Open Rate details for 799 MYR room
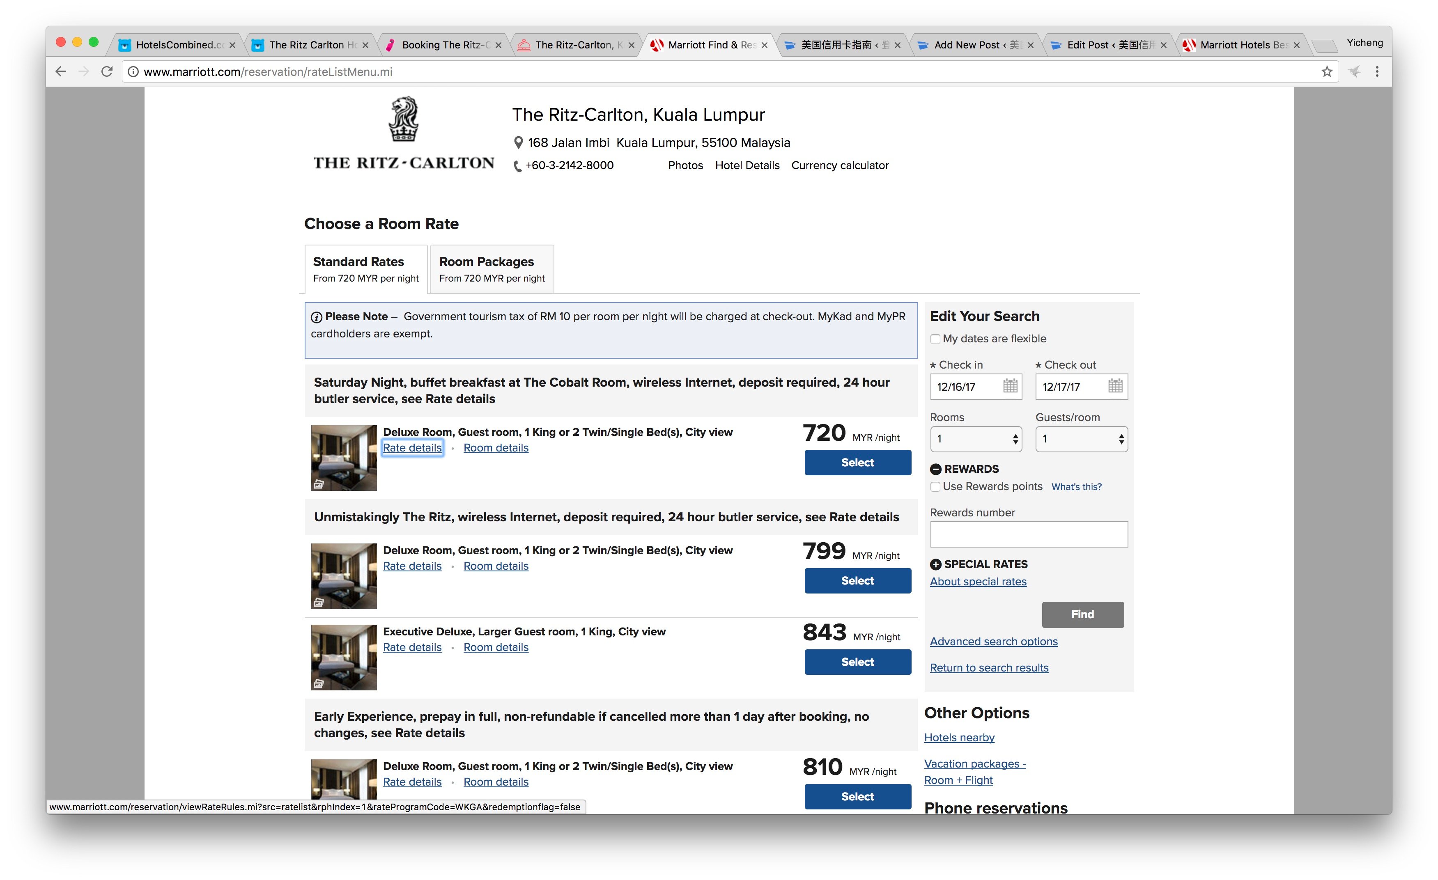The height and width of the screenshot is (880, 1438). point(412,566)
